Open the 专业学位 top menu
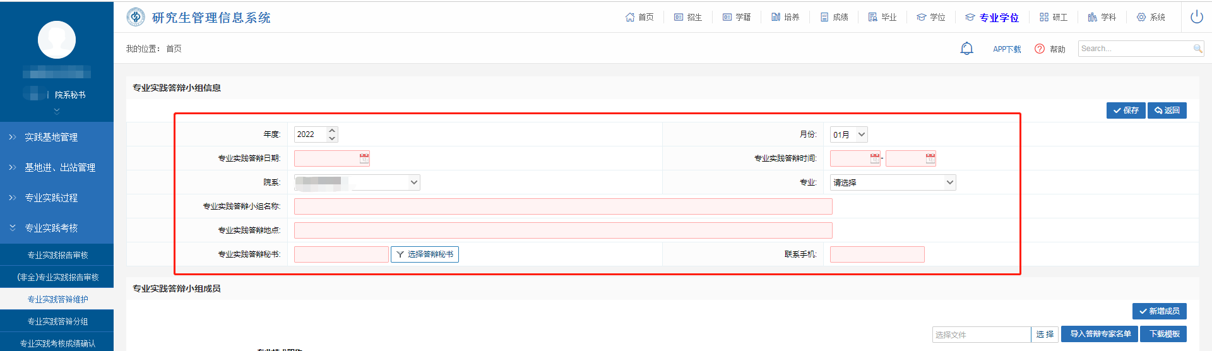The width and height of the screenshot is (1212, 351). 992,17
